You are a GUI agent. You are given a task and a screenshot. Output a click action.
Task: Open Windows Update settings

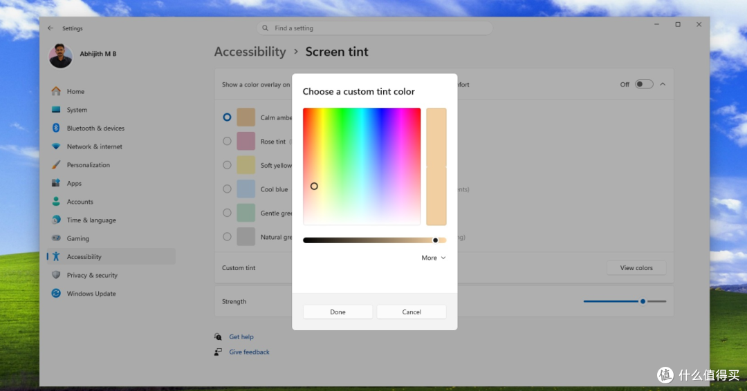(111, 293)
